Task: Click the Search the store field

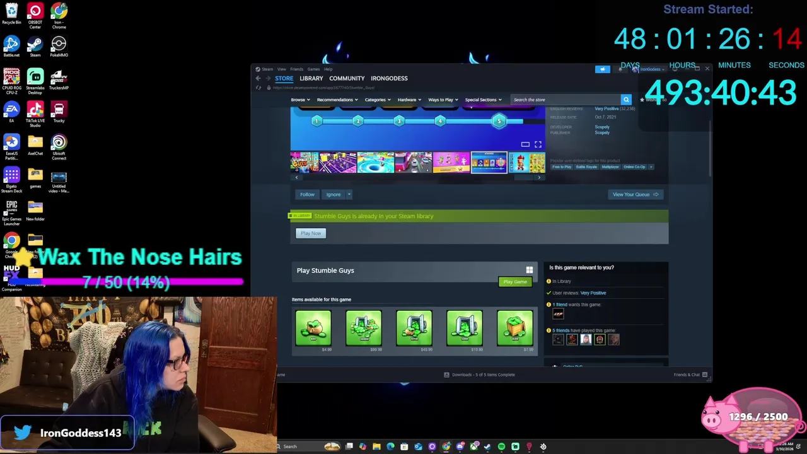Action: [x=566, y=100]
